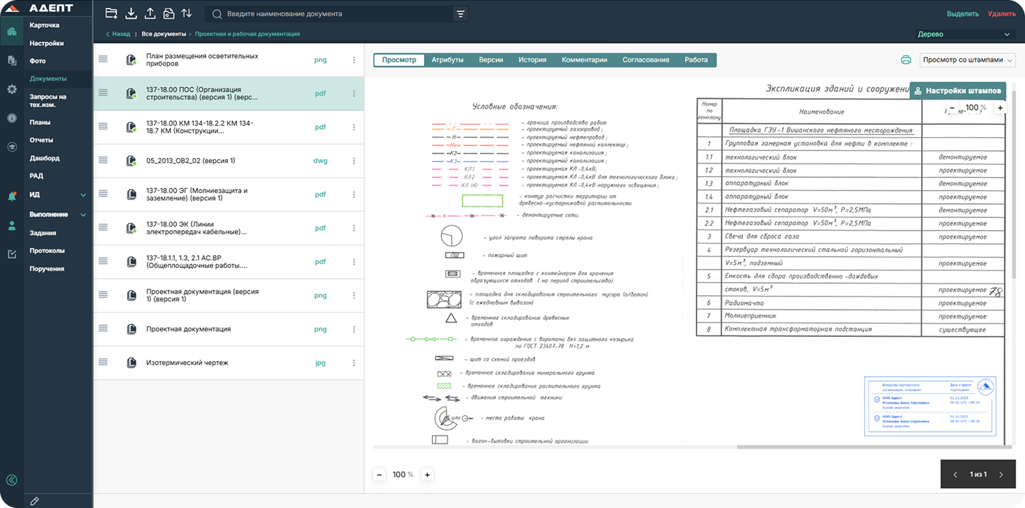Click the Настройки штампов button
The image size is (1025, 508).
click(x=958, y=91)
